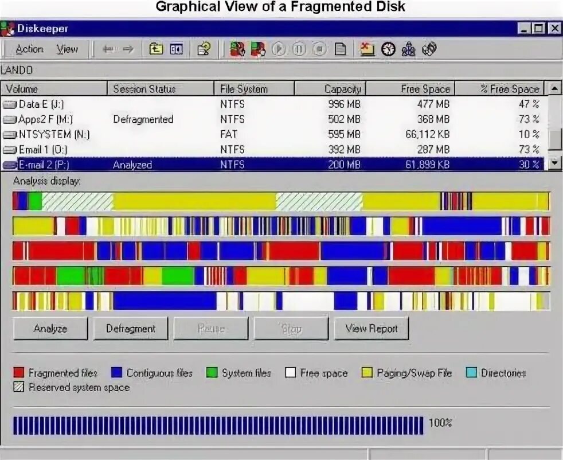The width and height of the screenshot is (563, 460).
Task: Sort by File System column header
Action: (x=254, y=89)
